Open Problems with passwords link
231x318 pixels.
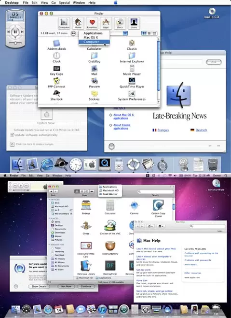pyautogui.click(x=198, y=260)
